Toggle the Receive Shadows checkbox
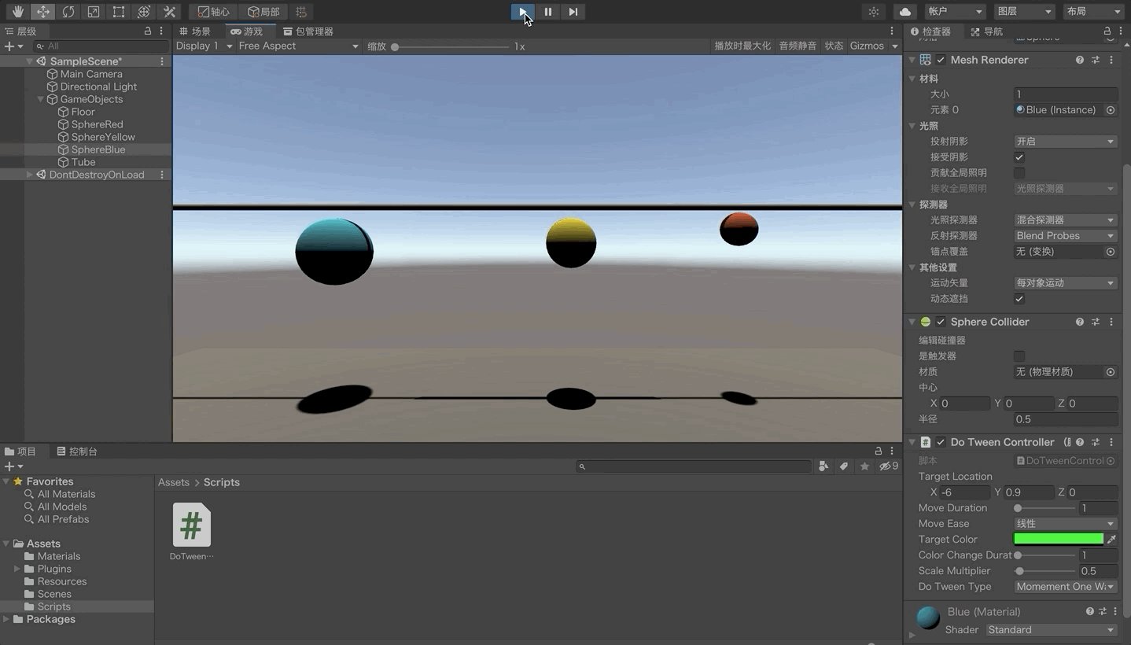Viewport: 1131px width, 645px height. [x=1019, y=157]
